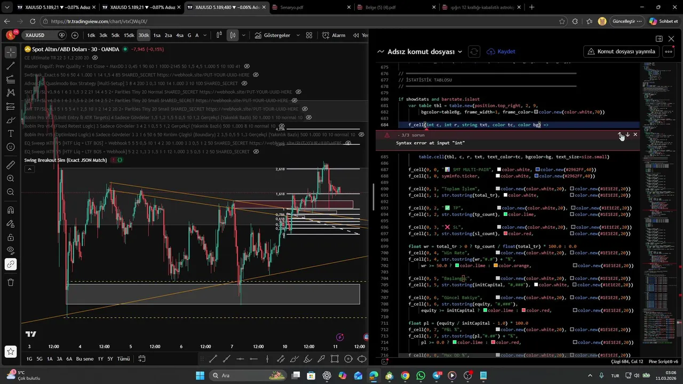The width and height of the screenshot is (683, 384).
Task: Select the ruler measure tool
Action: click(x=11, y=165)
